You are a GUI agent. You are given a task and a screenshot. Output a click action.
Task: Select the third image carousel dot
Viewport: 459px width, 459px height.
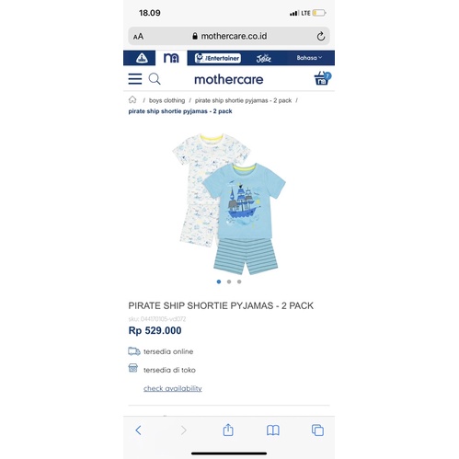pos(239,281)
